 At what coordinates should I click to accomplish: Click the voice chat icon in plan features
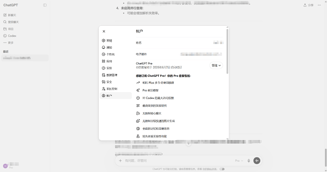(138, 113)
